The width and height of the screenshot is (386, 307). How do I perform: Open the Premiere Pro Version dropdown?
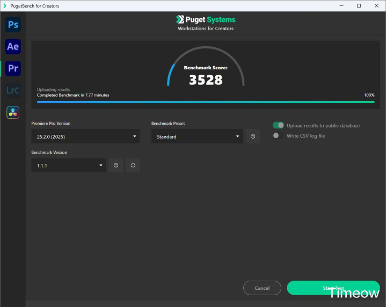point(86,137)
